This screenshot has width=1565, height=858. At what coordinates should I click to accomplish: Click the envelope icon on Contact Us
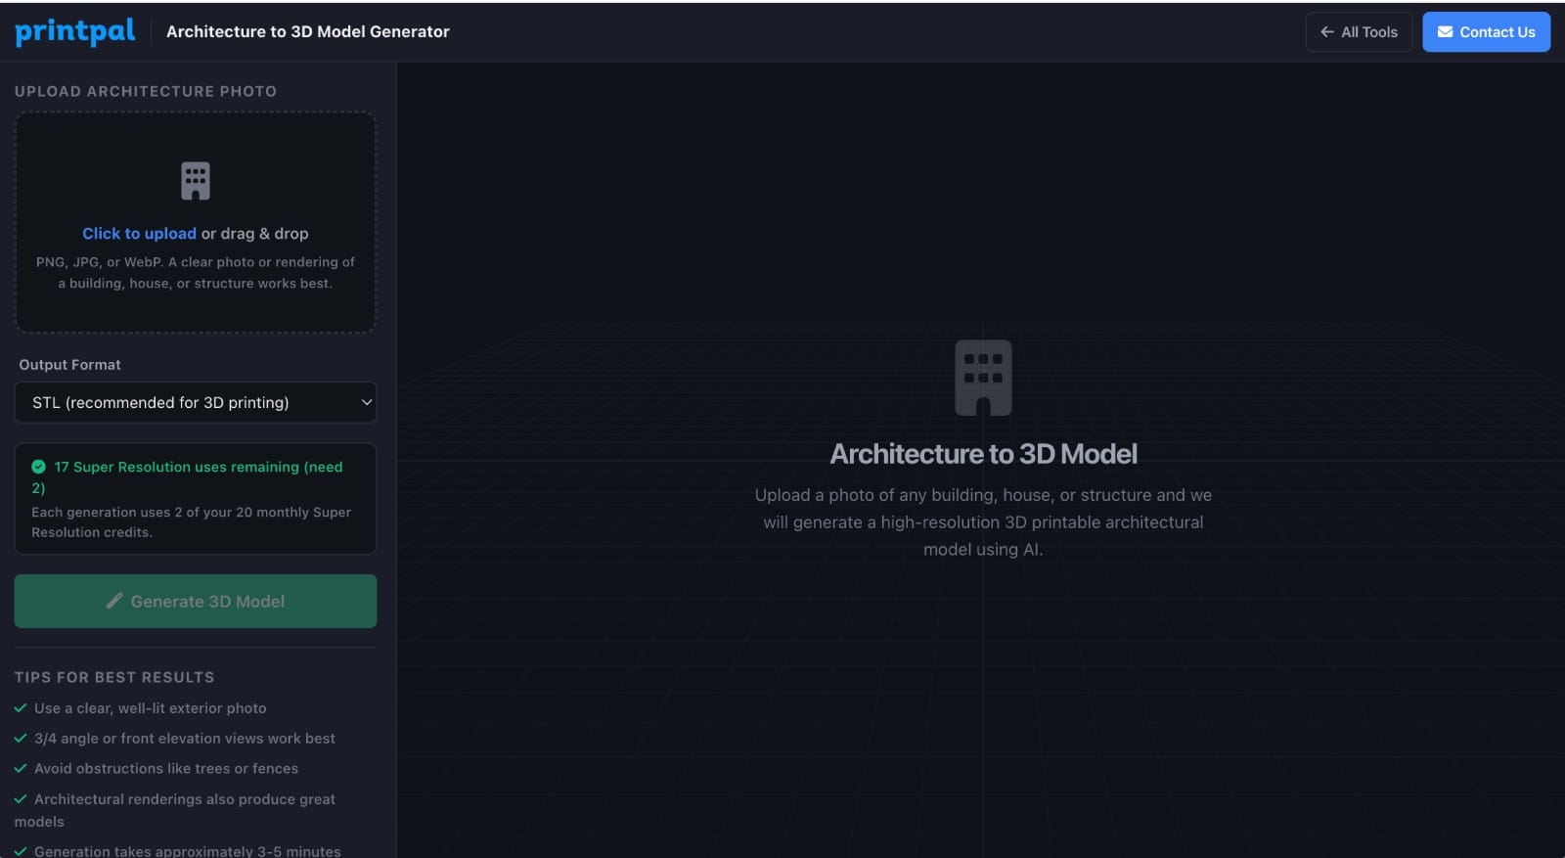coord(1445,32)
